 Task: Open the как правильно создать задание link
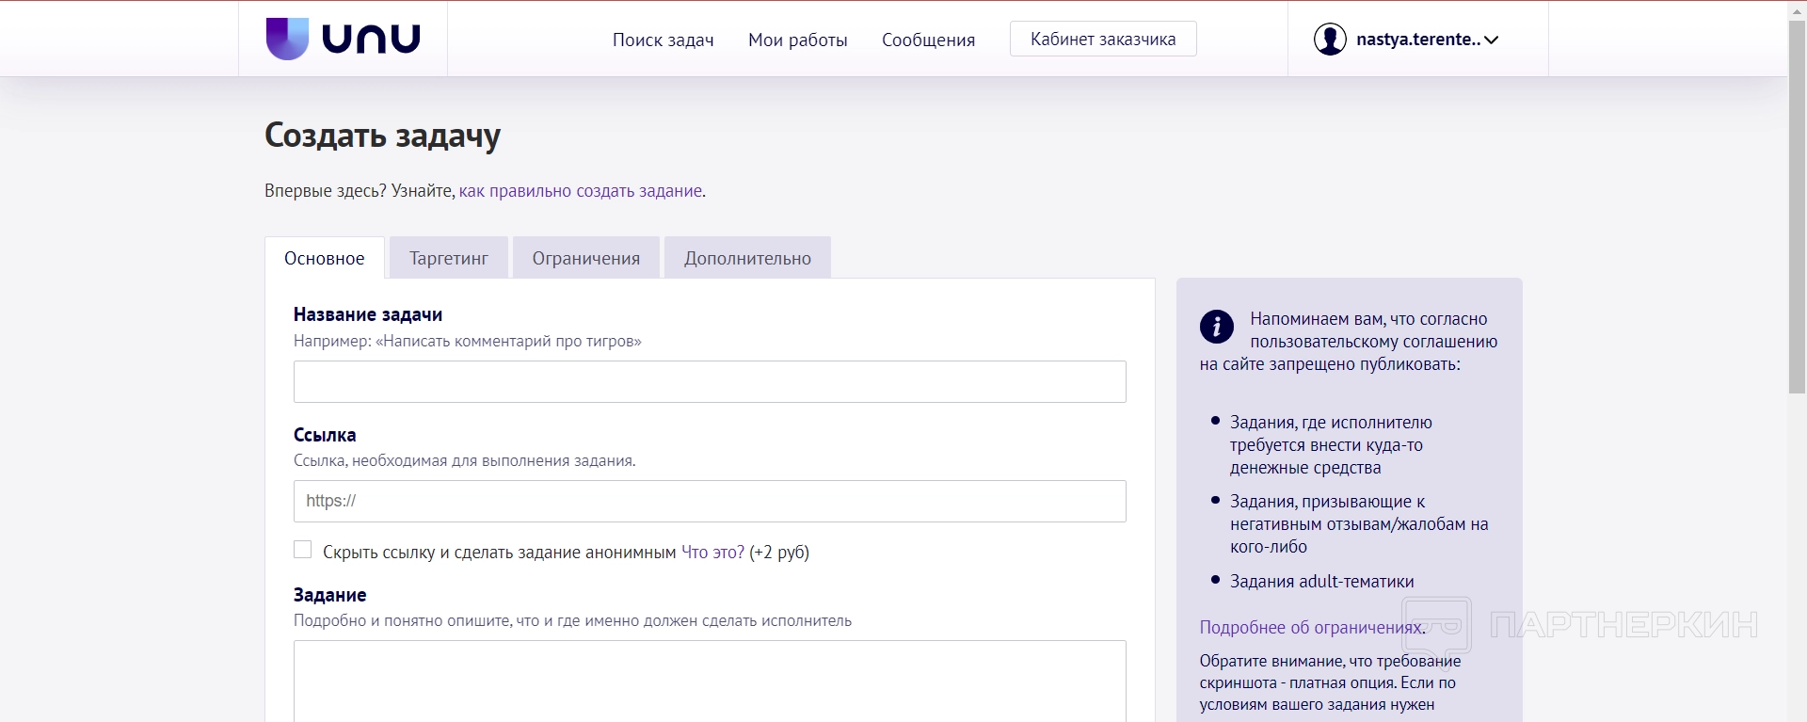pos(580,191)
